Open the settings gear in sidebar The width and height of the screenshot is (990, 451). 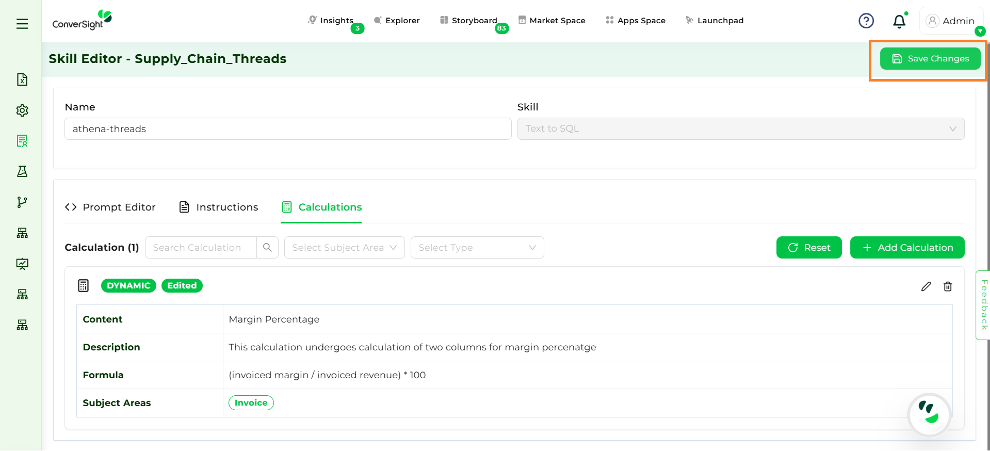pyautogui.click(x=22, y=110)
